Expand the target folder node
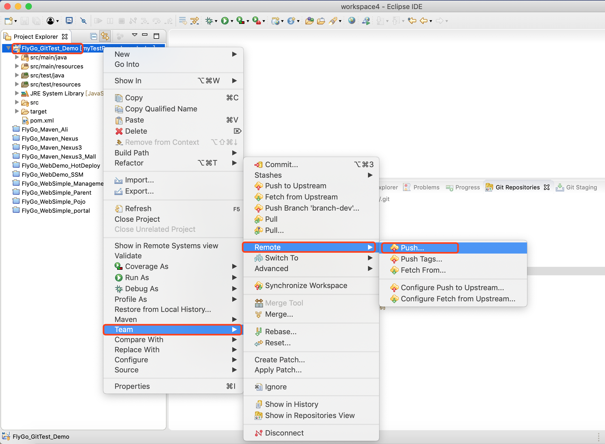Image resolution: width=605 pixels, height=444 pixels. (17, 111)
